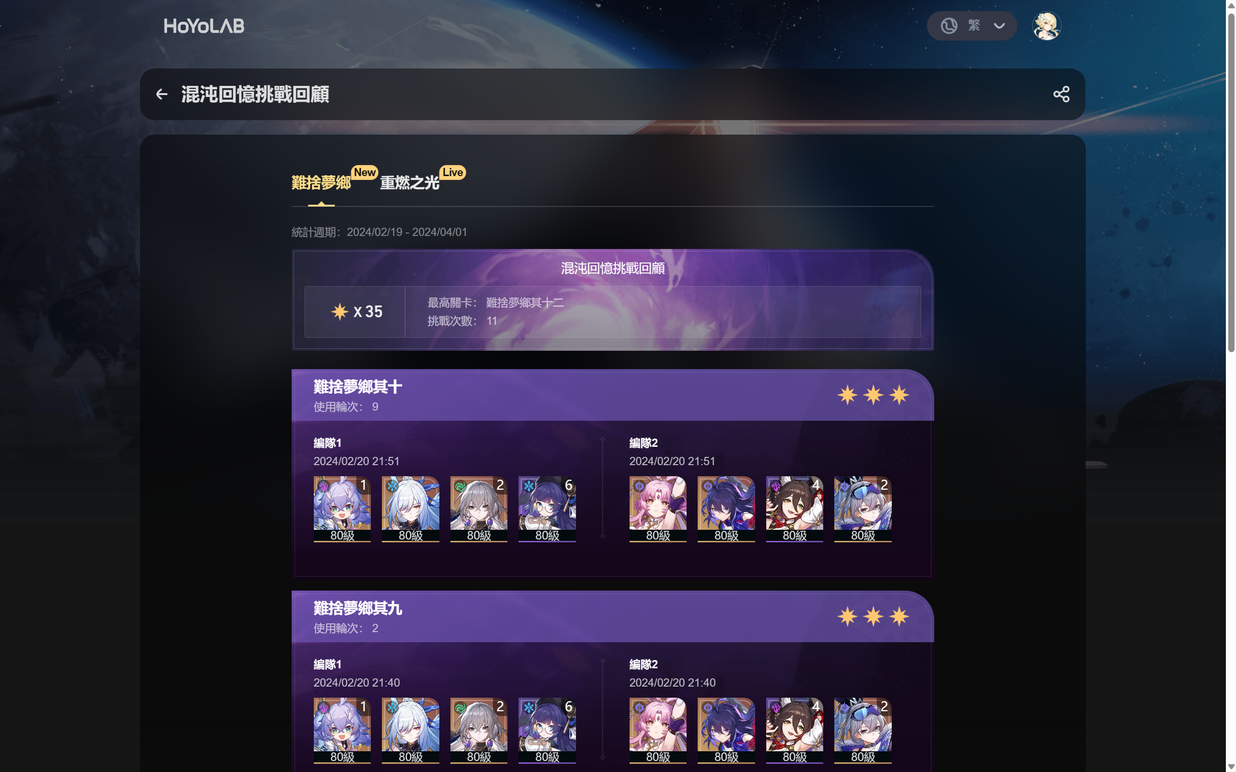Click the page vertical scrollbar
This screenshot has height=772, width=1236.
pyautogui.click(x=1231, y=184)
